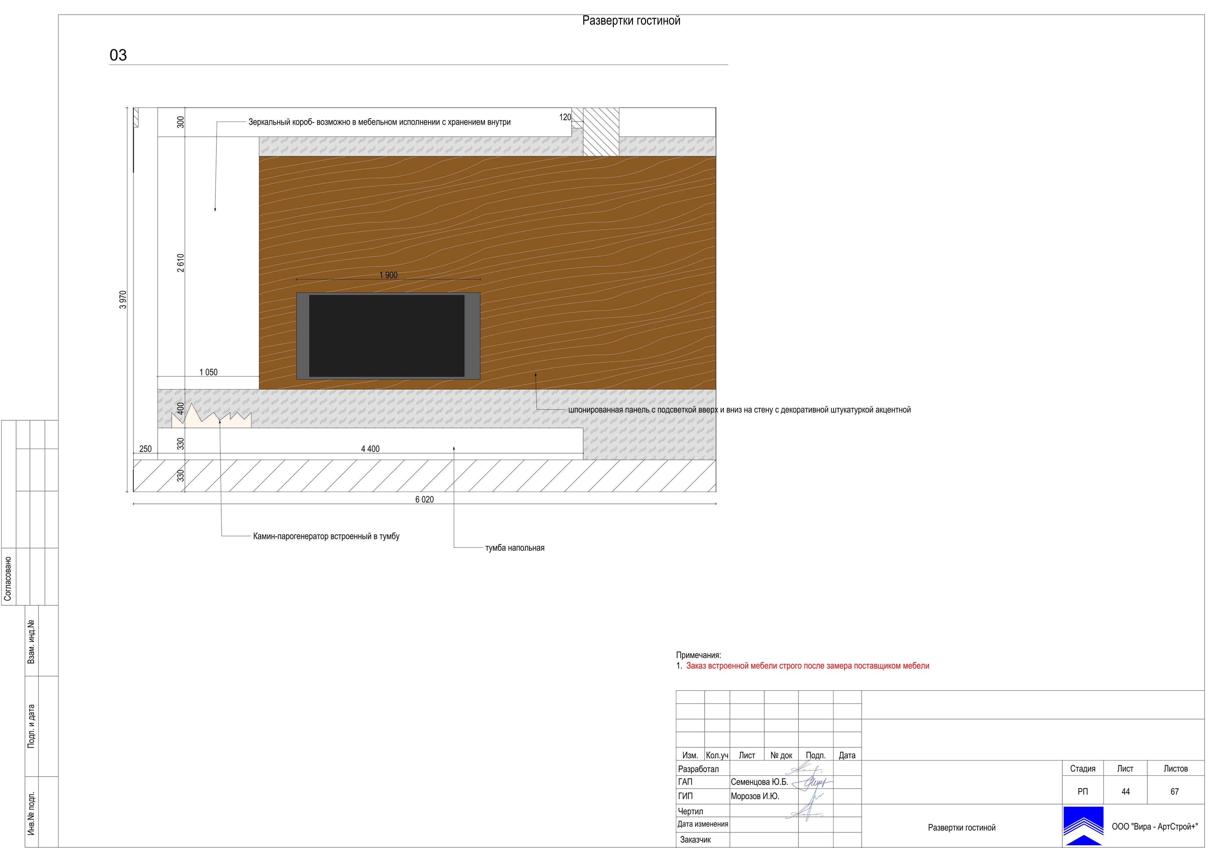Viewport: 1219px width, 862px height.
Task: Click the total sheets value "67"
Action: [1175, 792]
